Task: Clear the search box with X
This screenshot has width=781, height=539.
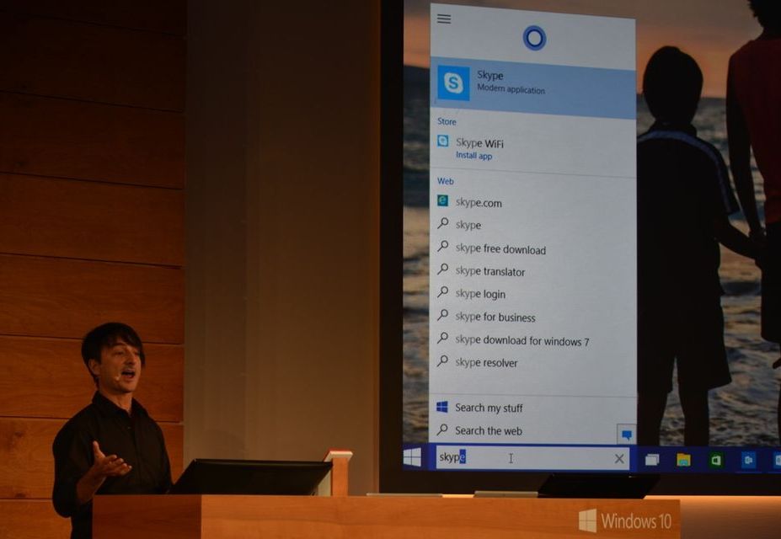Action: pyautogui.click(x=619, y=458)
